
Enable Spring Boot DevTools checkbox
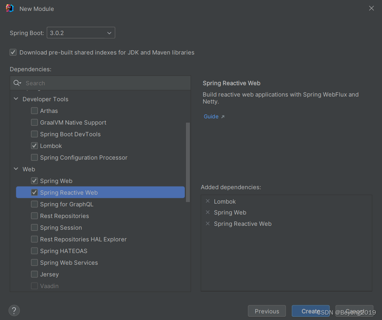click(x=34, y=134)
